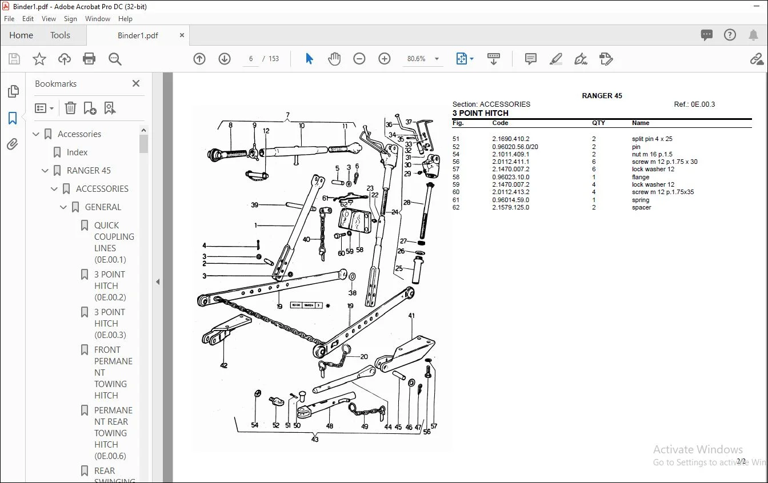The width and height of the screenshot is (768, 483).
Task: Open the Window menu
Action: pyautogui.click(x=98, y=19)
